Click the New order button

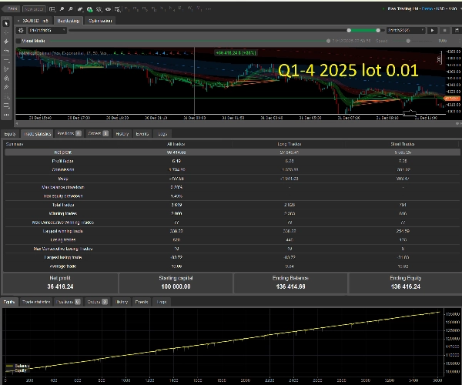point(34,9)
